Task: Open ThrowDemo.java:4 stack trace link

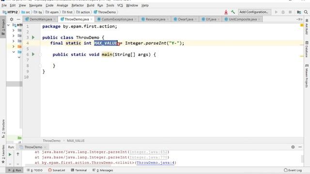Action: pos(155,163)
